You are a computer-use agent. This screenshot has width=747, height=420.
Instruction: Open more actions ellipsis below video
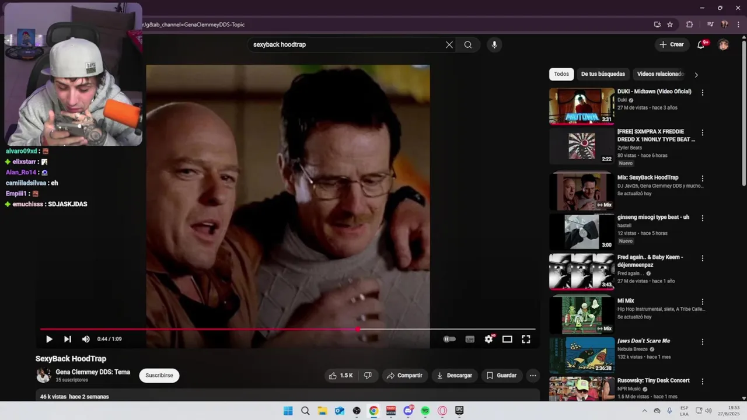pos(533,376)
